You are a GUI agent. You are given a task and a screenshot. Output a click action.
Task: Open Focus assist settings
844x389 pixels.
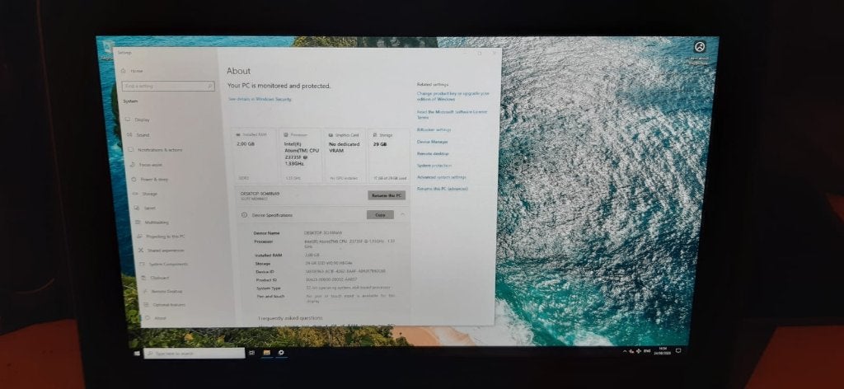147,165
